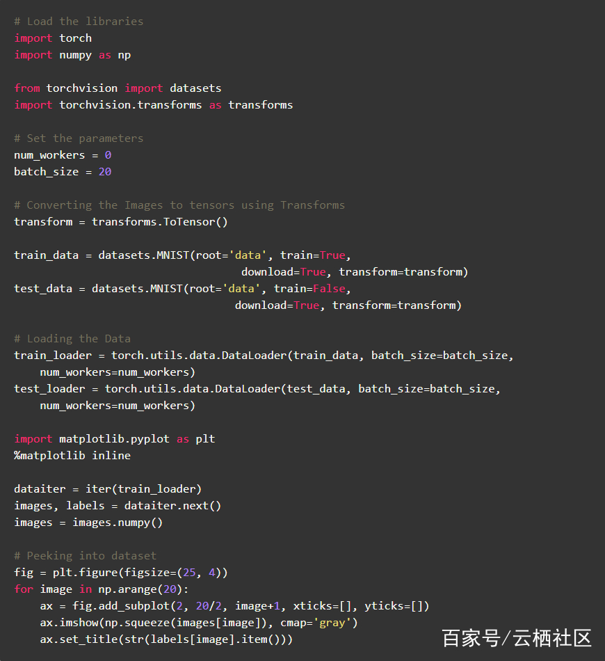Click 'from torchvision import datasets' line
Image resolution: width=605 pixels, height=661 pixels.
pos(118,88)
